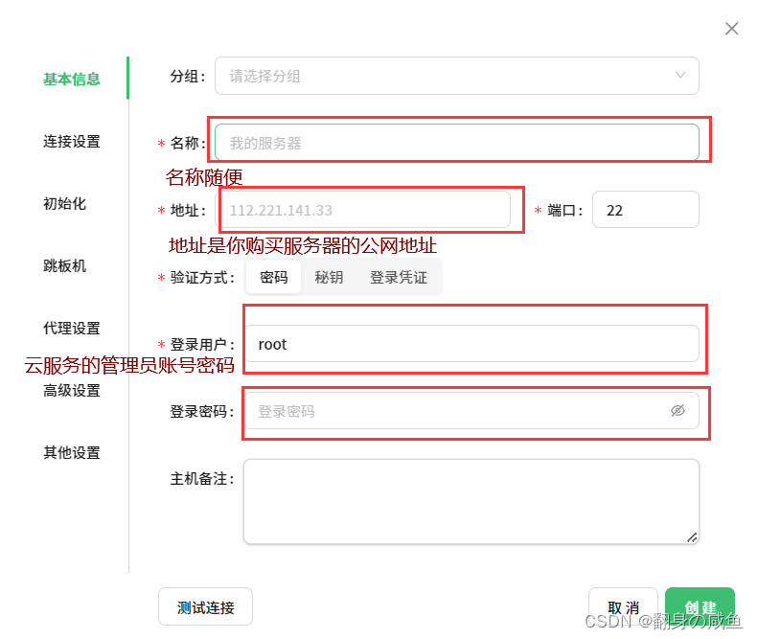Screen dimensions: 758x639
Task: Open 其他设置 tab
Action: pyautogui.click(x=72, y=452)
